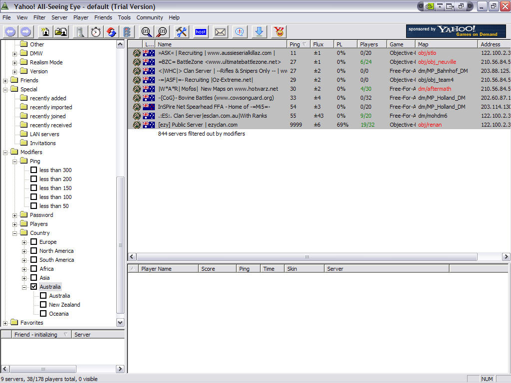Viewport: 511px width, 383px height.
Task: Expand the South America country node
Action: 24,260
